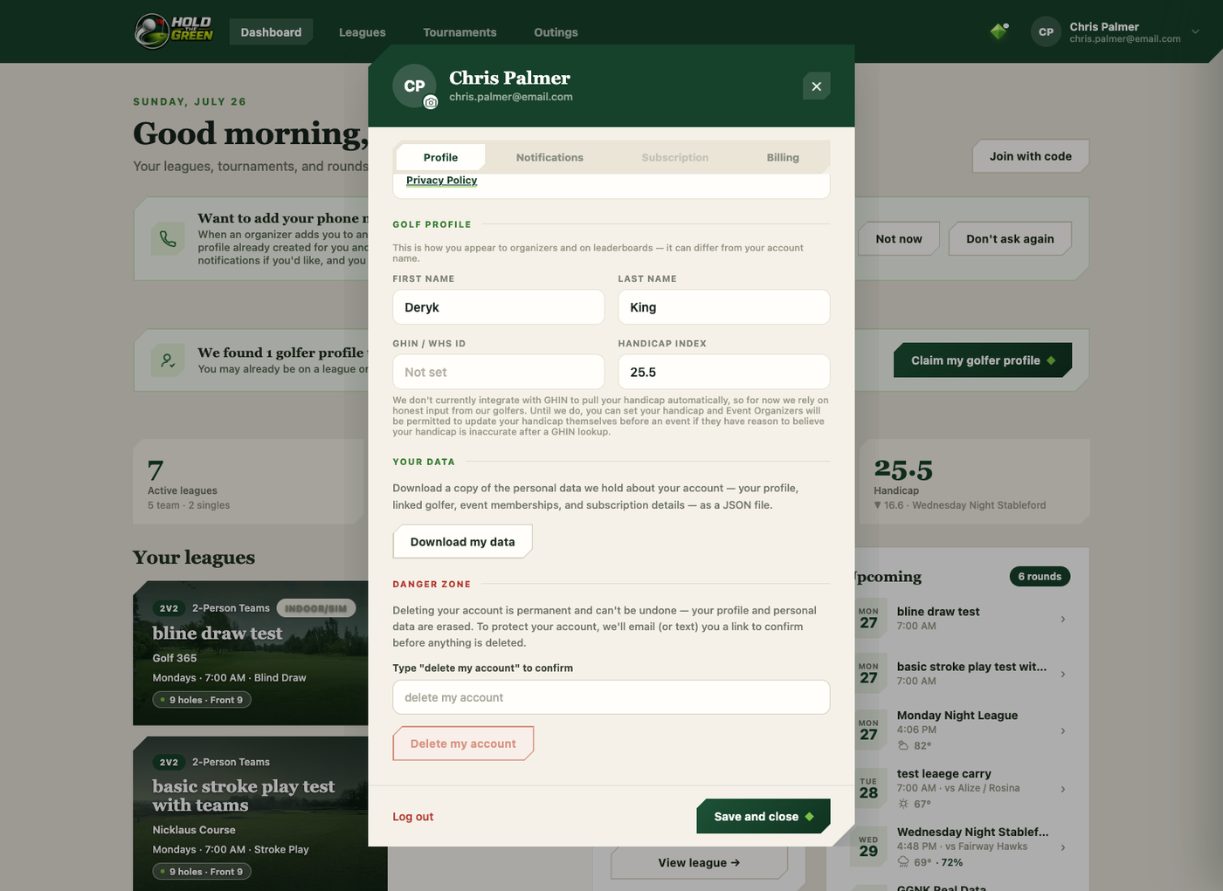Close the profile dialog with X
The image size is (1223, 891).
click(816, 86)
